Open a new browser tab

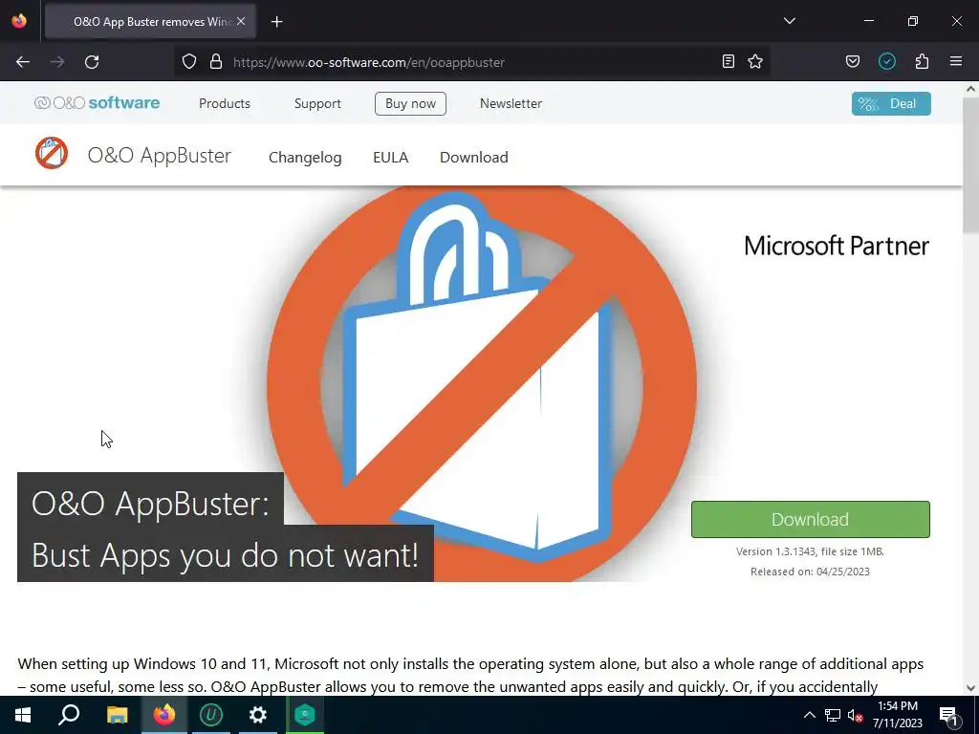tap(277, 22)
